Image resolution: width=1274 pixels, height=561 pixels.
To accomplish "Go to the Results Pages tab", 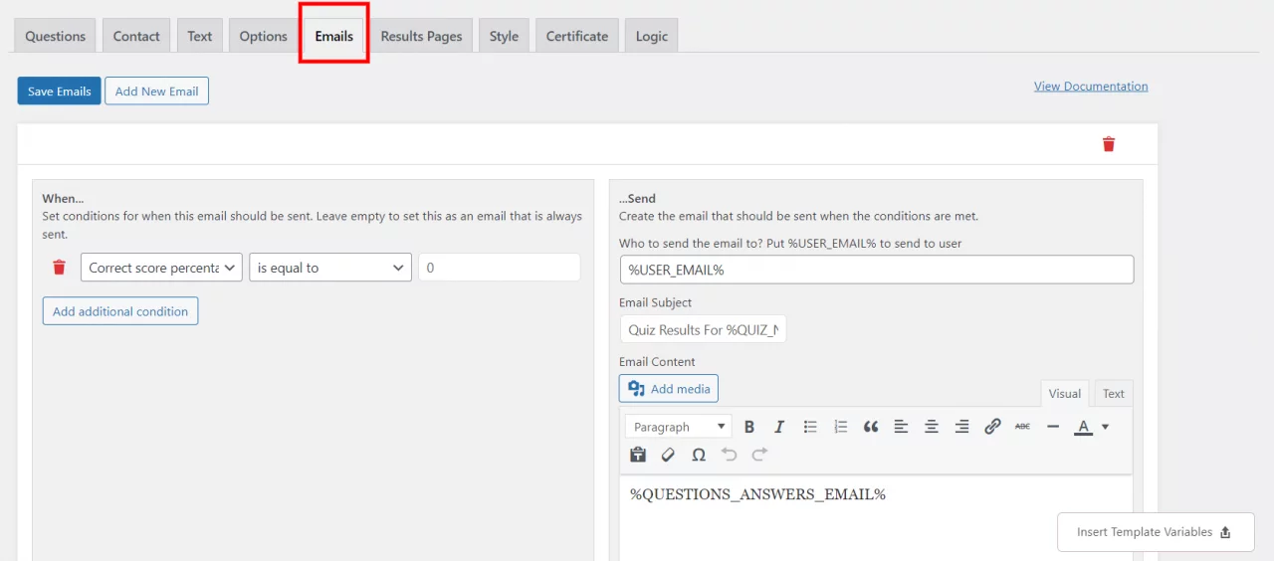I will 421,36.
